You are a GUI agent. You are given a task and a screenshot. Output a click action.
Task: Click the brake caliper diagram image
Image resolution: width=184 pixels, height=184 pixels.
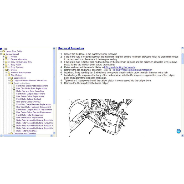101,118
